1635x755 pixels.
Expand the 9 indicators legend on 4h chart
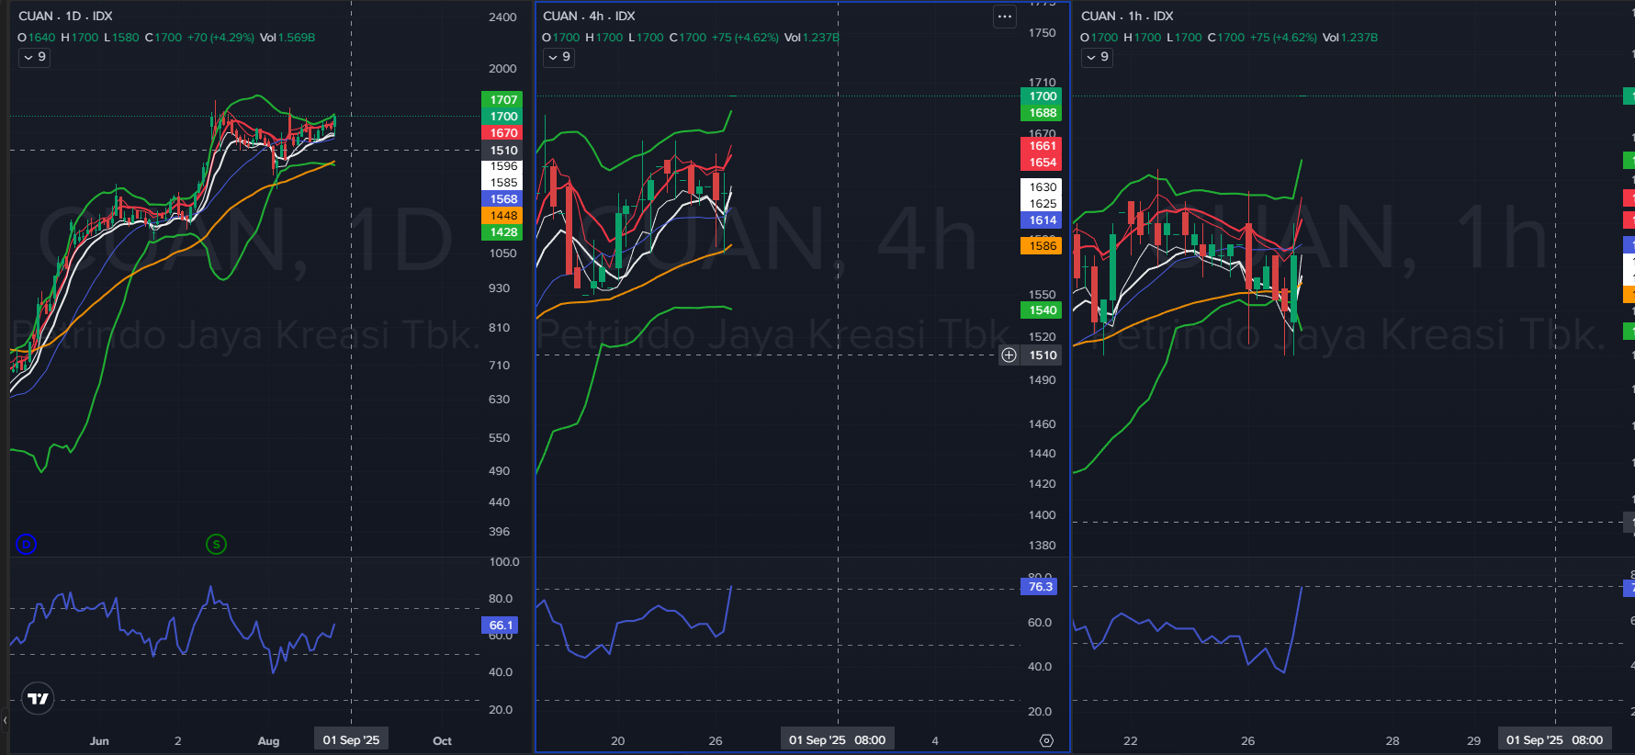[x=559, y=57]
